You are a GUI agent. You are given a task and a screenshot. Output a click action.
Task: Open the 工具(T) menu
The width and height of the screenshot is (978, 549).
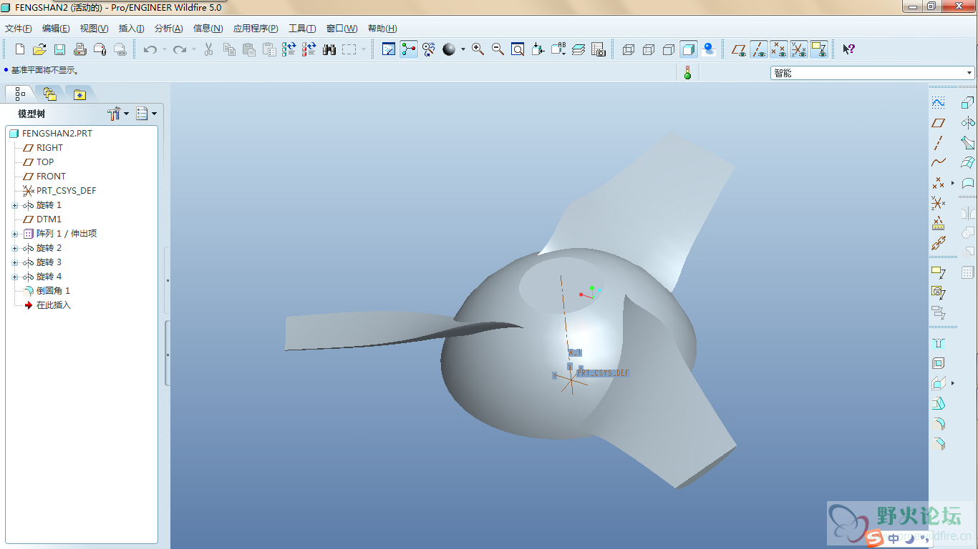point(302,29)
